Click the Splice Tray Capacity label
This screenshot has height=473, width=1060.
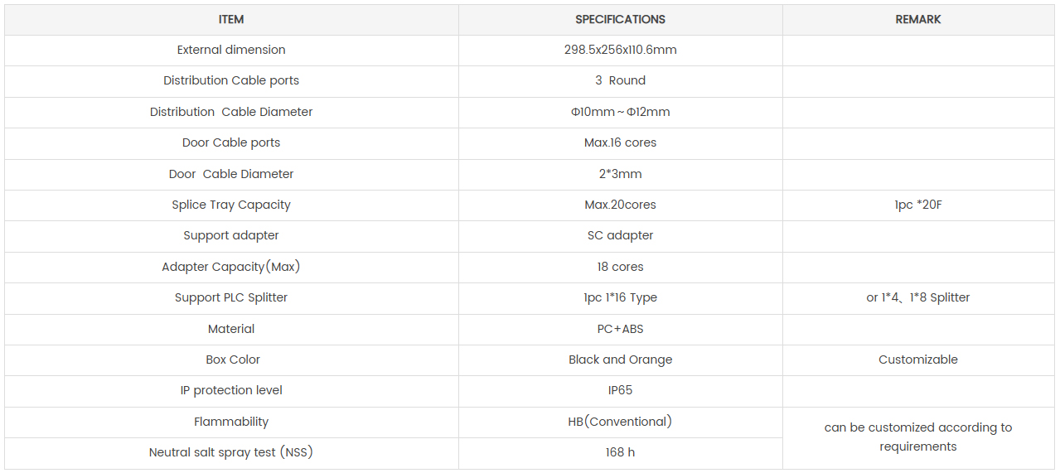[x=231, y=205]
